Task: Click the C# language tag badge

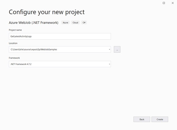Action: (x=84, y=23)
